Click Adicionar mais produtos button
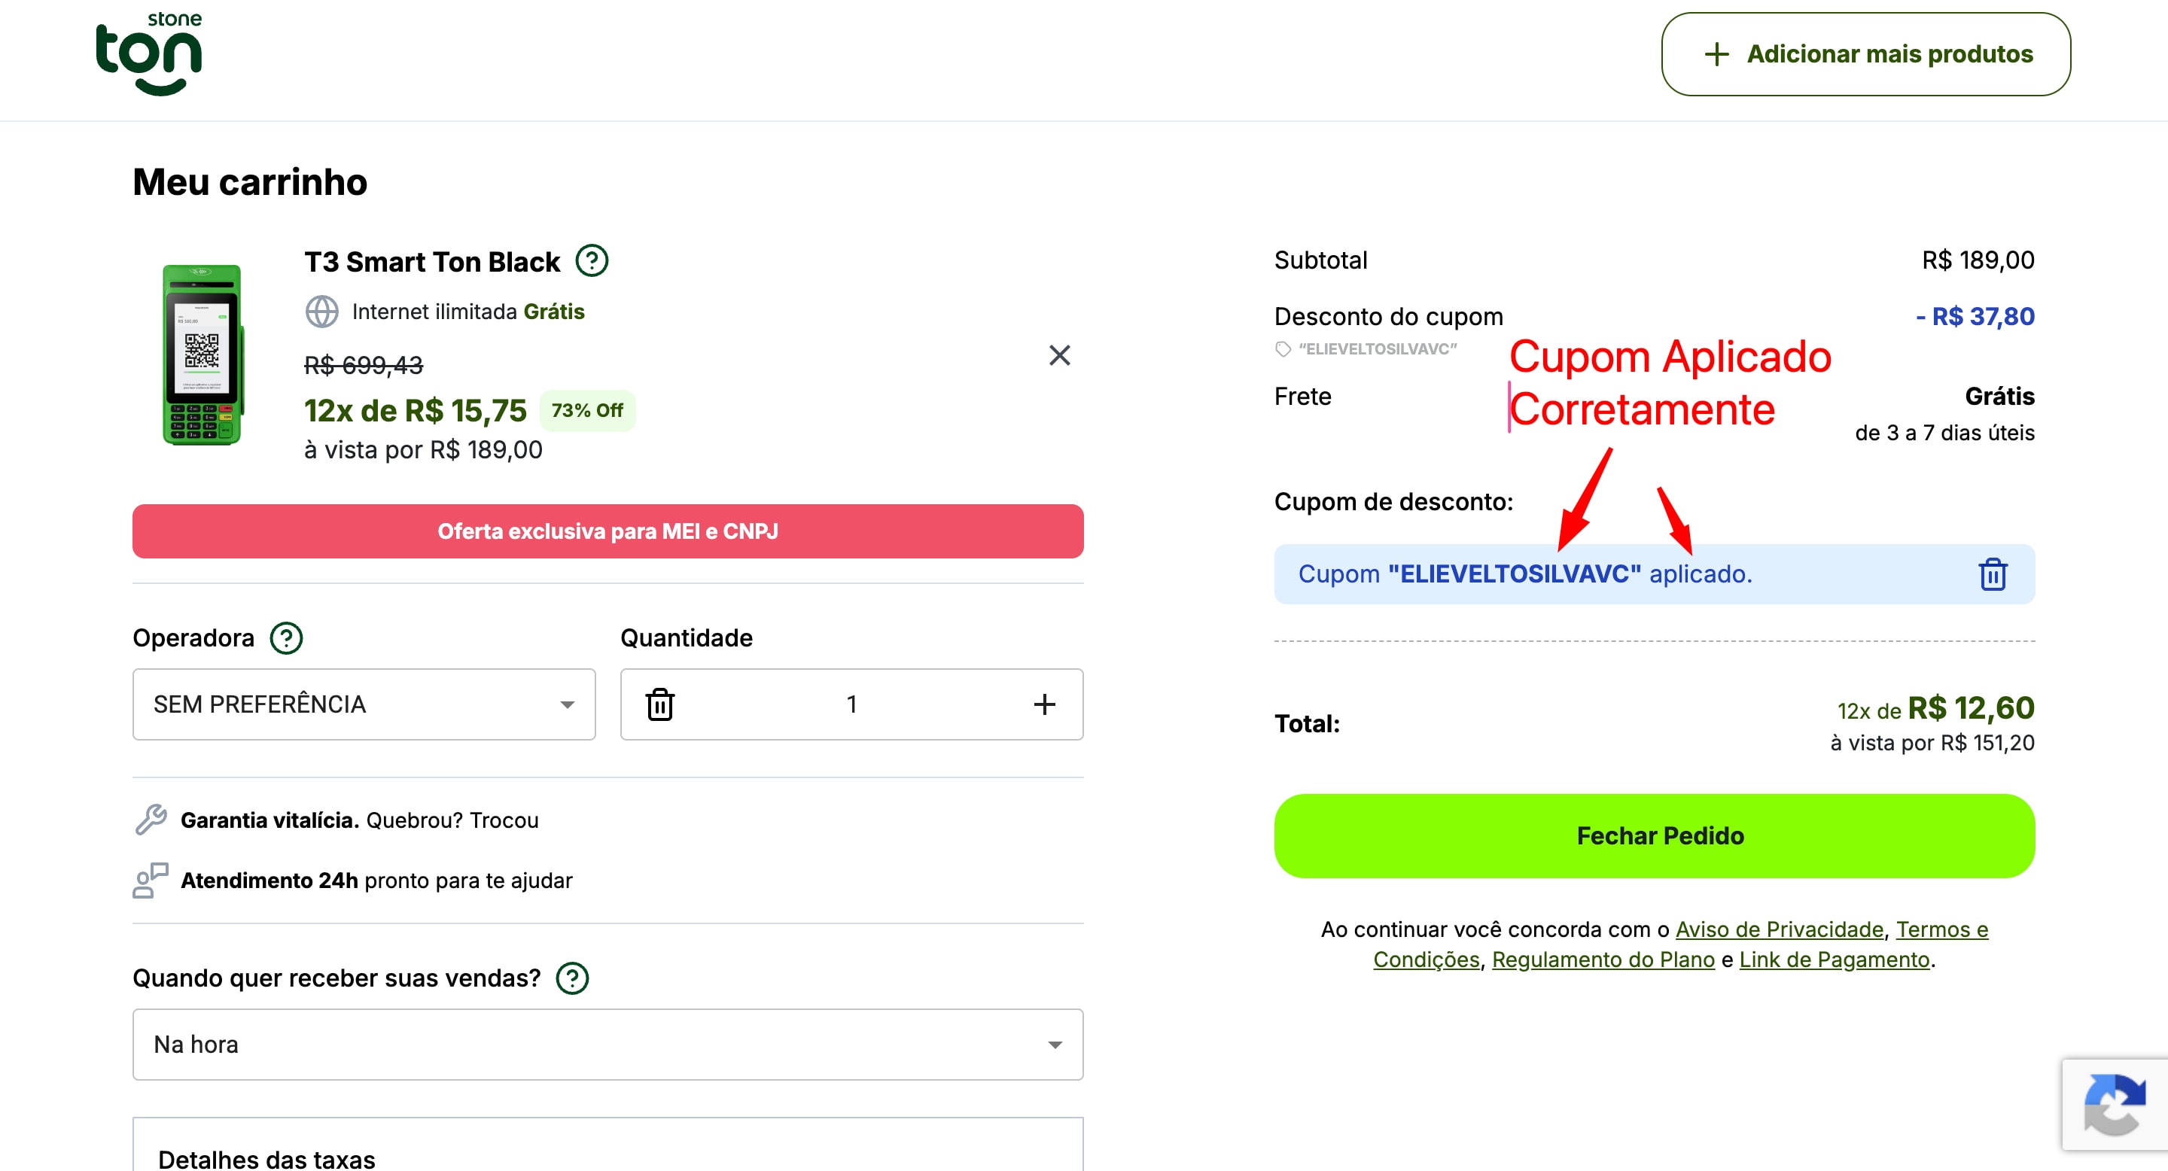 (x=1866, y=54)
